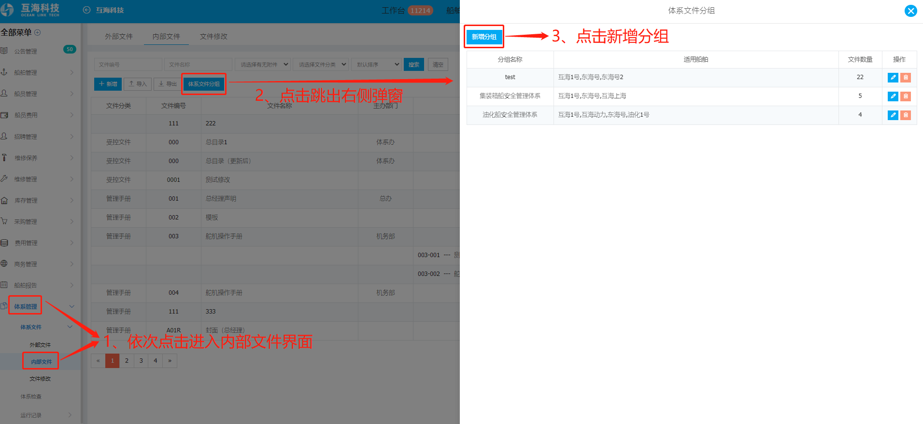The height and width of the screenshot is (424, 923).
Task: Click the 搜索 button
Action: 414,65
